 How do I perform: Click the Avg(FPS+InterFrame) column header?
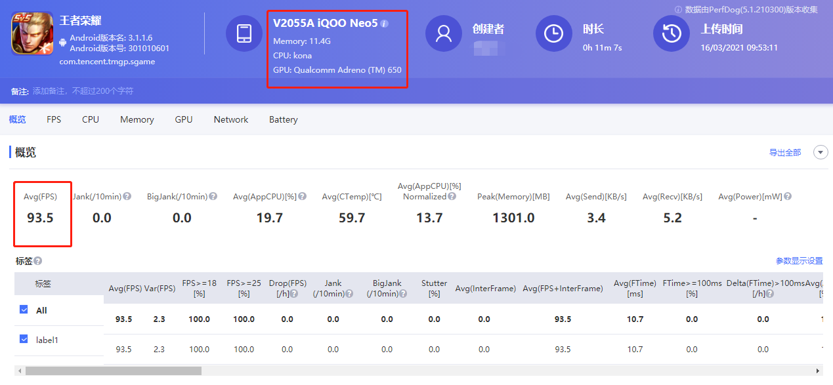tap(563, 289)
